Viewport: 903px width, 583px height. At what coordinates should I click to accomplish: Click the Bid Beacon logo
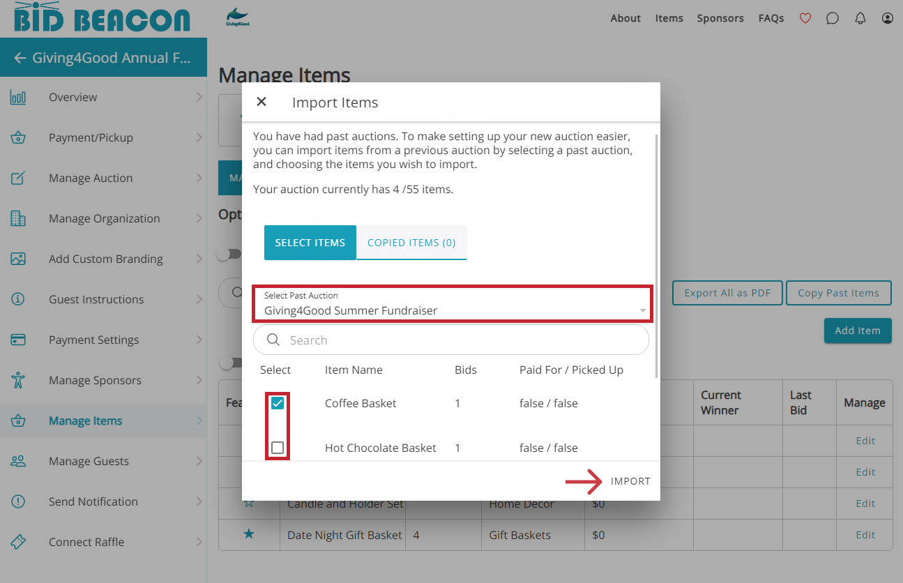click(102, 17)
